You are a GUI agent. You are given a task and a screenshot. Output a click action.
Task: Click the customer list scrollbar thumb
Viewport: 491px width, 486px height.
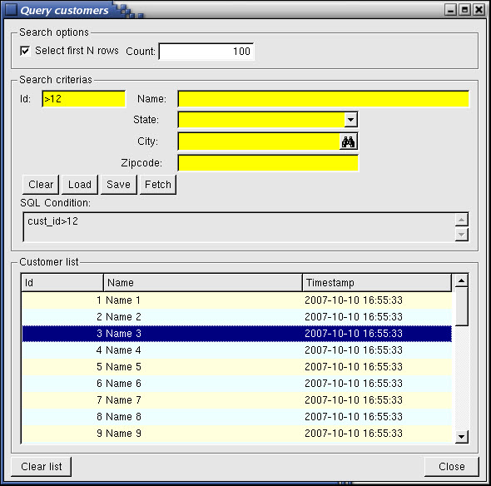[x=461, y=307]
